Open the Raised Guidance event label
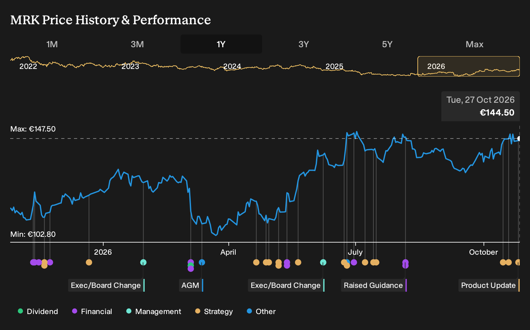 click(x=374, y=285)
